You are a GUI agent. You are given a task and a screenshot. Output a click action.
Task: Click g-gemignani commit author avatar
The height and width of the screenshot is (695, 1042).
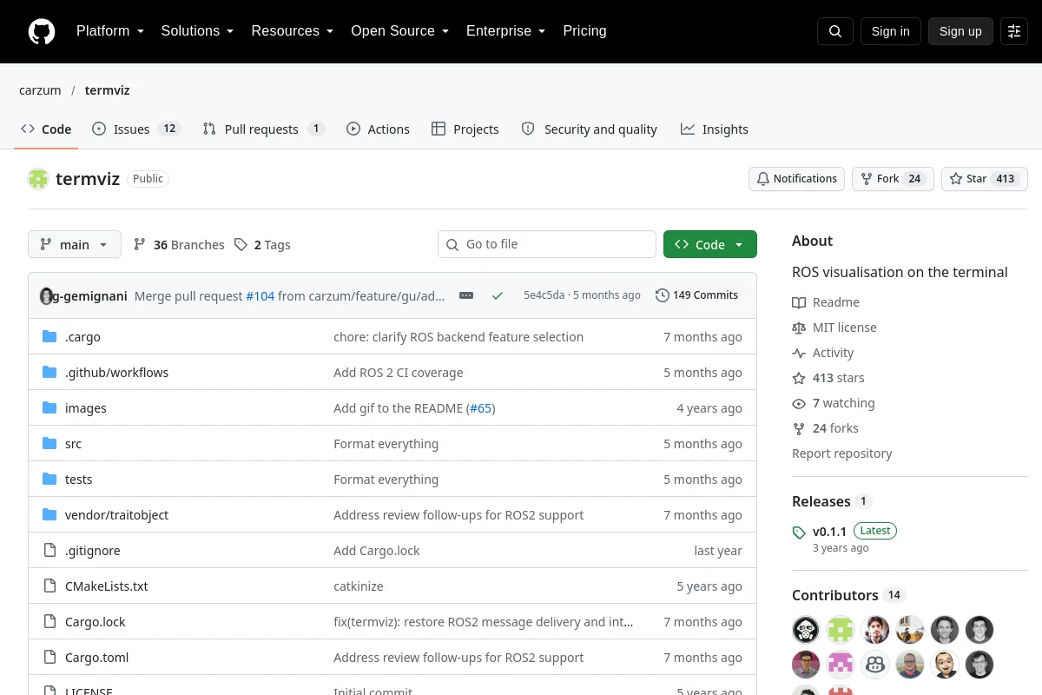point(46,295)
